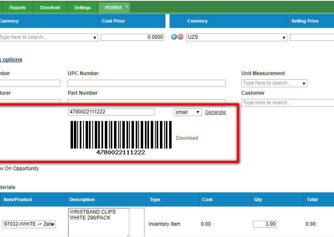Switch to the Settings tab

click(x=82, y=8)
